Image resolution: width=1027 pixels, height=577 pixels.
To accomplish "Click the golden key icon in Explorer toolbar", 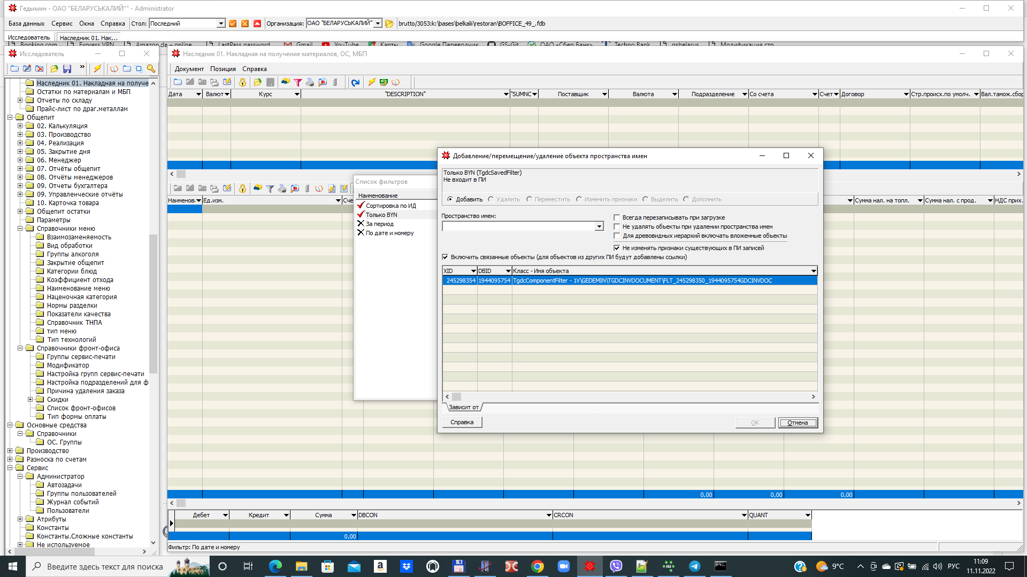I will (x=151, y=69).
